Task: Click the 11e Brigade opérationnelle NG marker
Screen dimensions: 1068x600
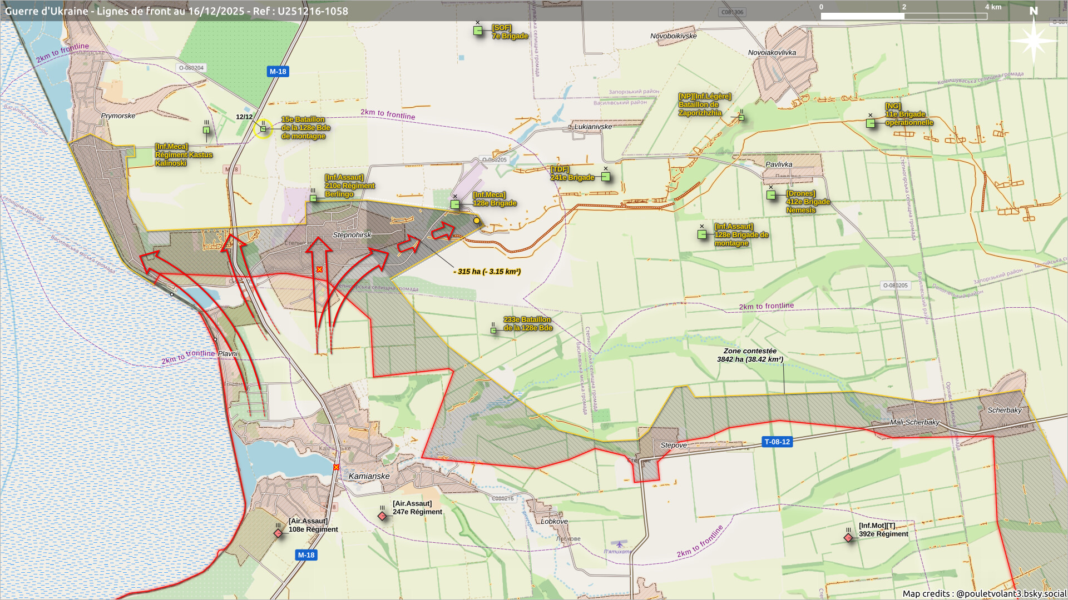Action: [x=871, y=123]
